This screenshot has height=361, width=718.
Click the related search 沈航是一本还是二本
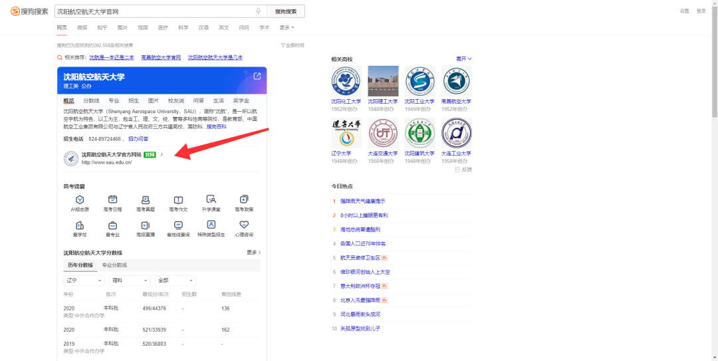click(x=112, y=58)
